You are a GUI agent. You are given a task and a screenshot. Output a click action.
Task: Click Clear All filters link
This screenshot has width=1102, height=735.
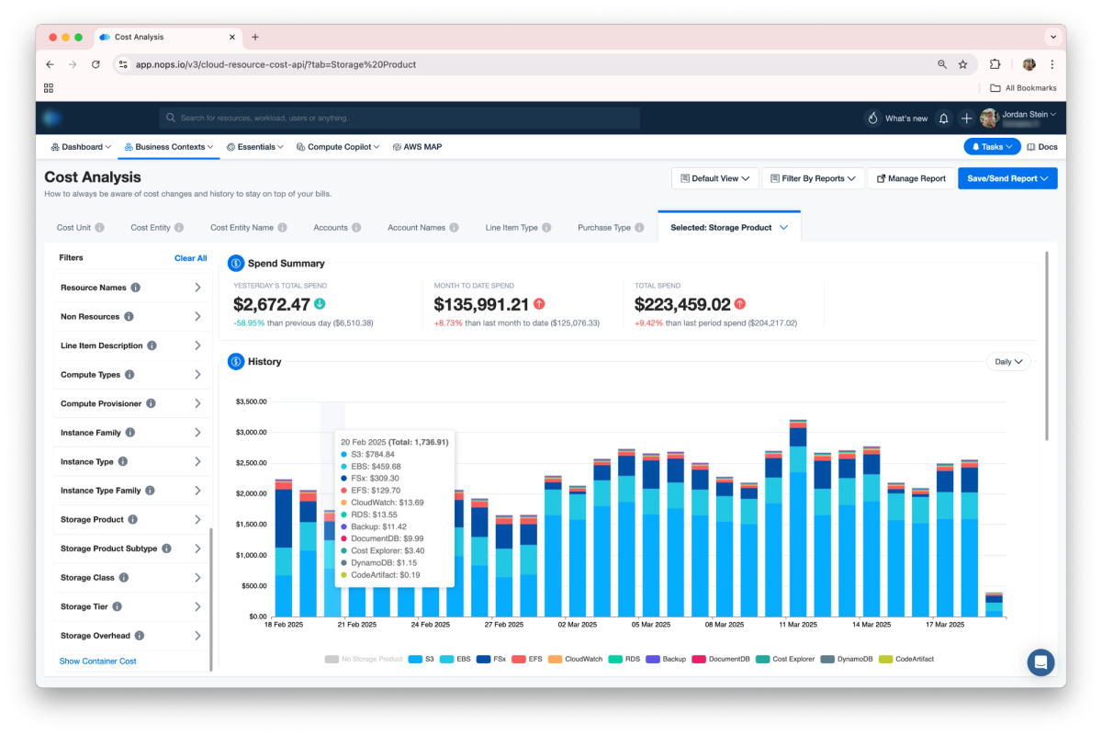190,258
